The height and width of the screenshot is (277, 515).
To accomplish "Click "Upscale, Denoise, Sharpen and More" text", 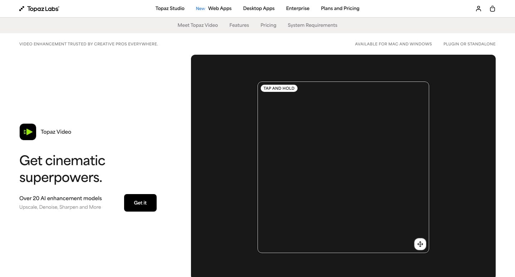I will pos(60,207).
